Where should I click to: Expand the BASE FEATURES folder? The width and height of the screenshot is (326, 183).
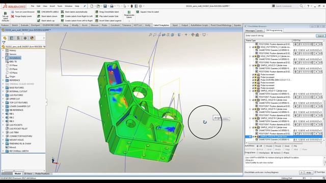tap(3, 88)
